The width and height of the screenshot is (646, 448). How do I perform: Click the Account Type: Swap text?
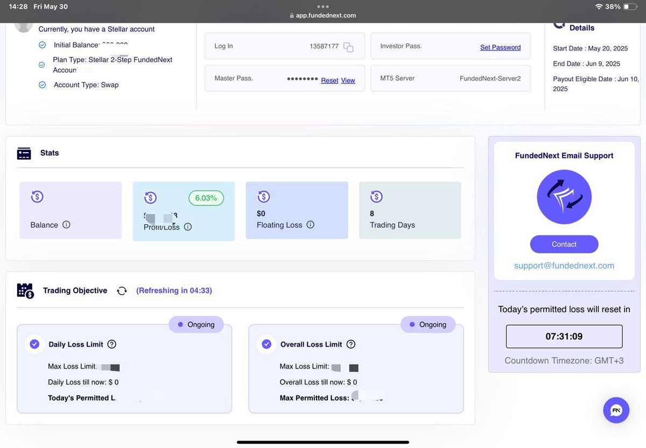coord(86,85)
